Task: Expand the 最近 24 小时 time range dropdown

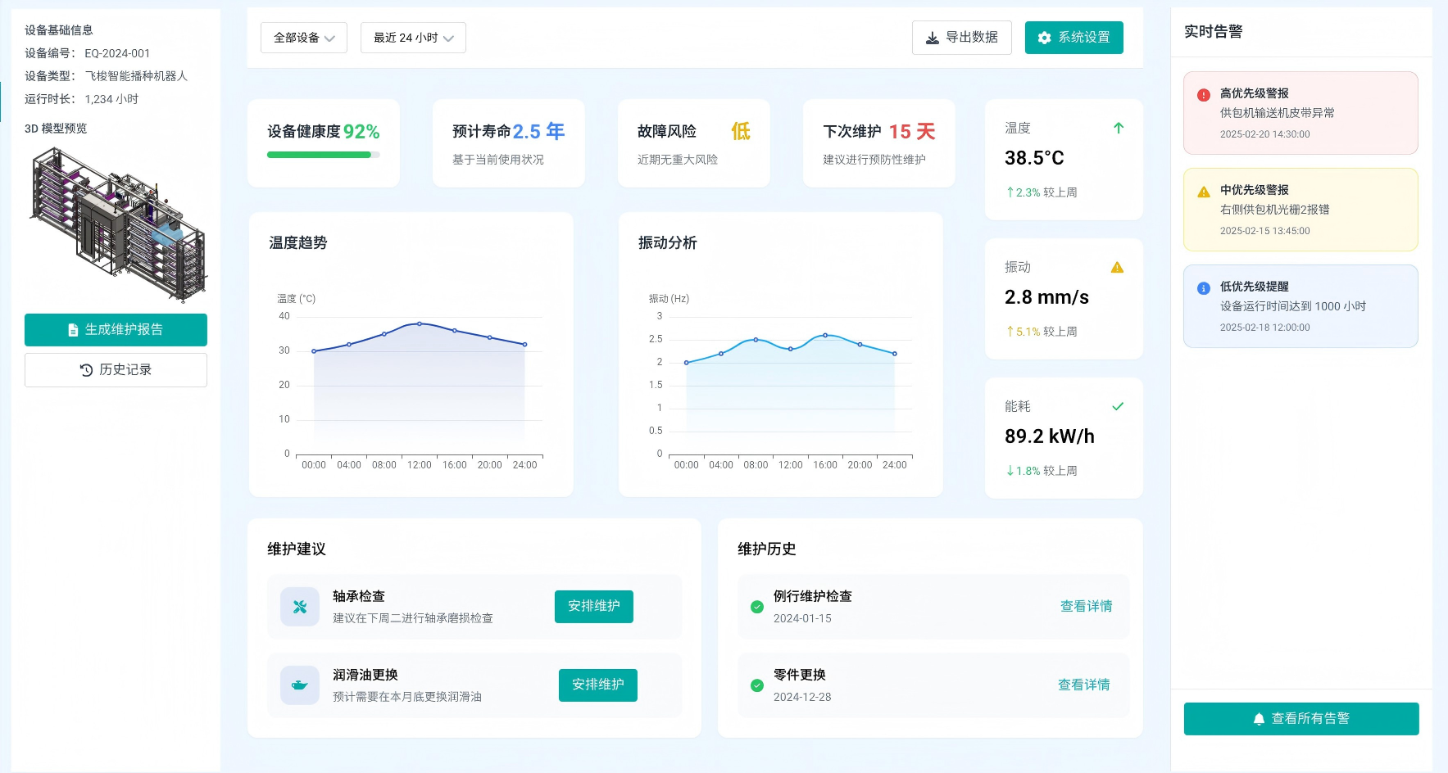Action: [413, 38]
